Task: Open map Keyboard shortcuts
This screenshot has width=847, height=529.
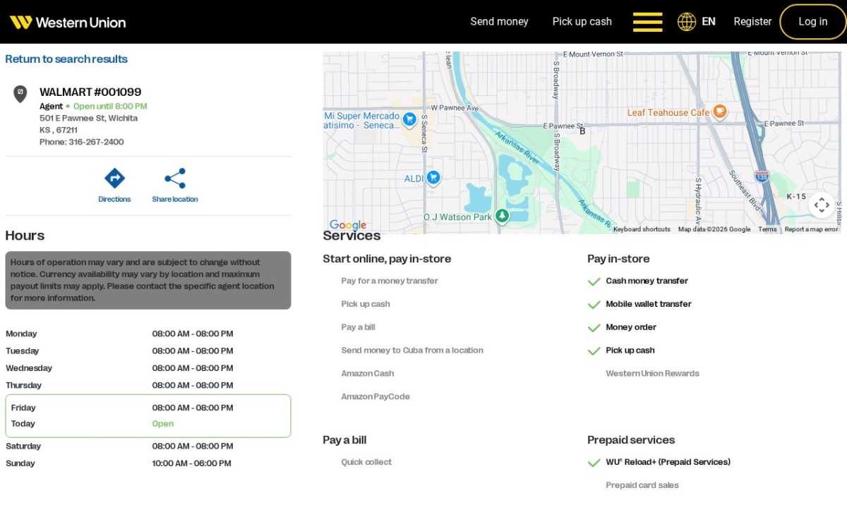Action: click(x=642, y=229)
